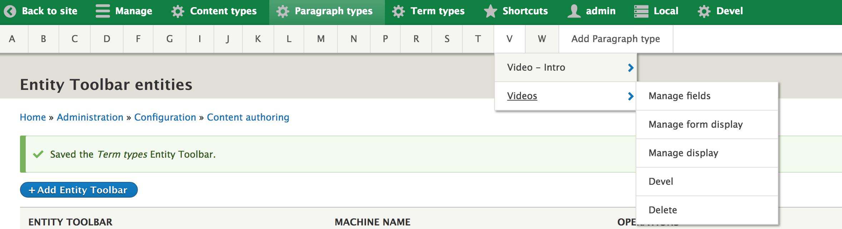The height and width of the screenshot is (229, 842).
Task: Click the Content types gear icon
Action: pyautogui.click(x=177, y=11)
